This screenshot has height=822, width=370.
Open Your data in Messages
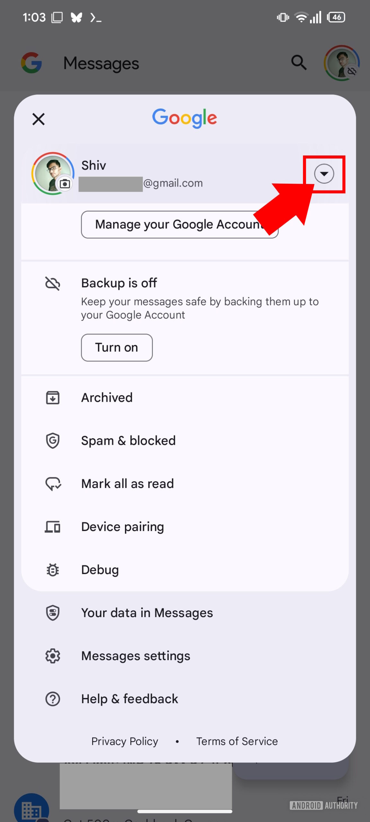point(147,613)
